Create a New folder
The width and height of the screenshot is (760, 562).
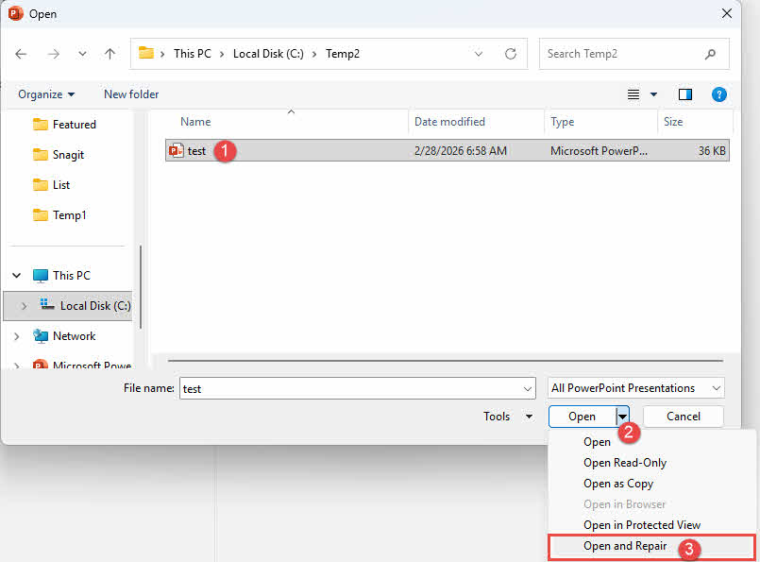point(131,94)
